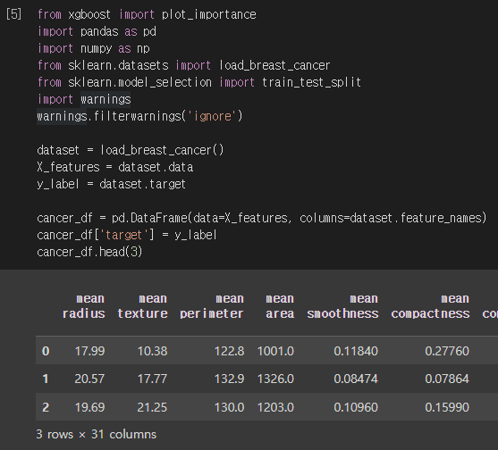This screenshot has height=450, width=498.
Task: Click the 0.11840 mean smoothness cell
Action: pos(356,351)
